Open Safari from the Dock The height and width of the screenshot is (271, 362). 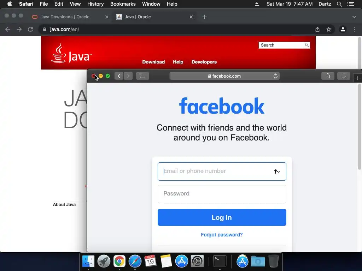135,261
